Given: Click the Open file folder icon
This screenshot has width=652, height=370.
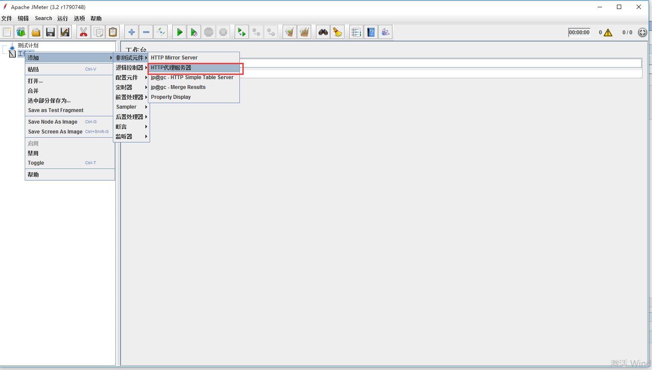Looking at the screenshot, I should pos(36,32).
